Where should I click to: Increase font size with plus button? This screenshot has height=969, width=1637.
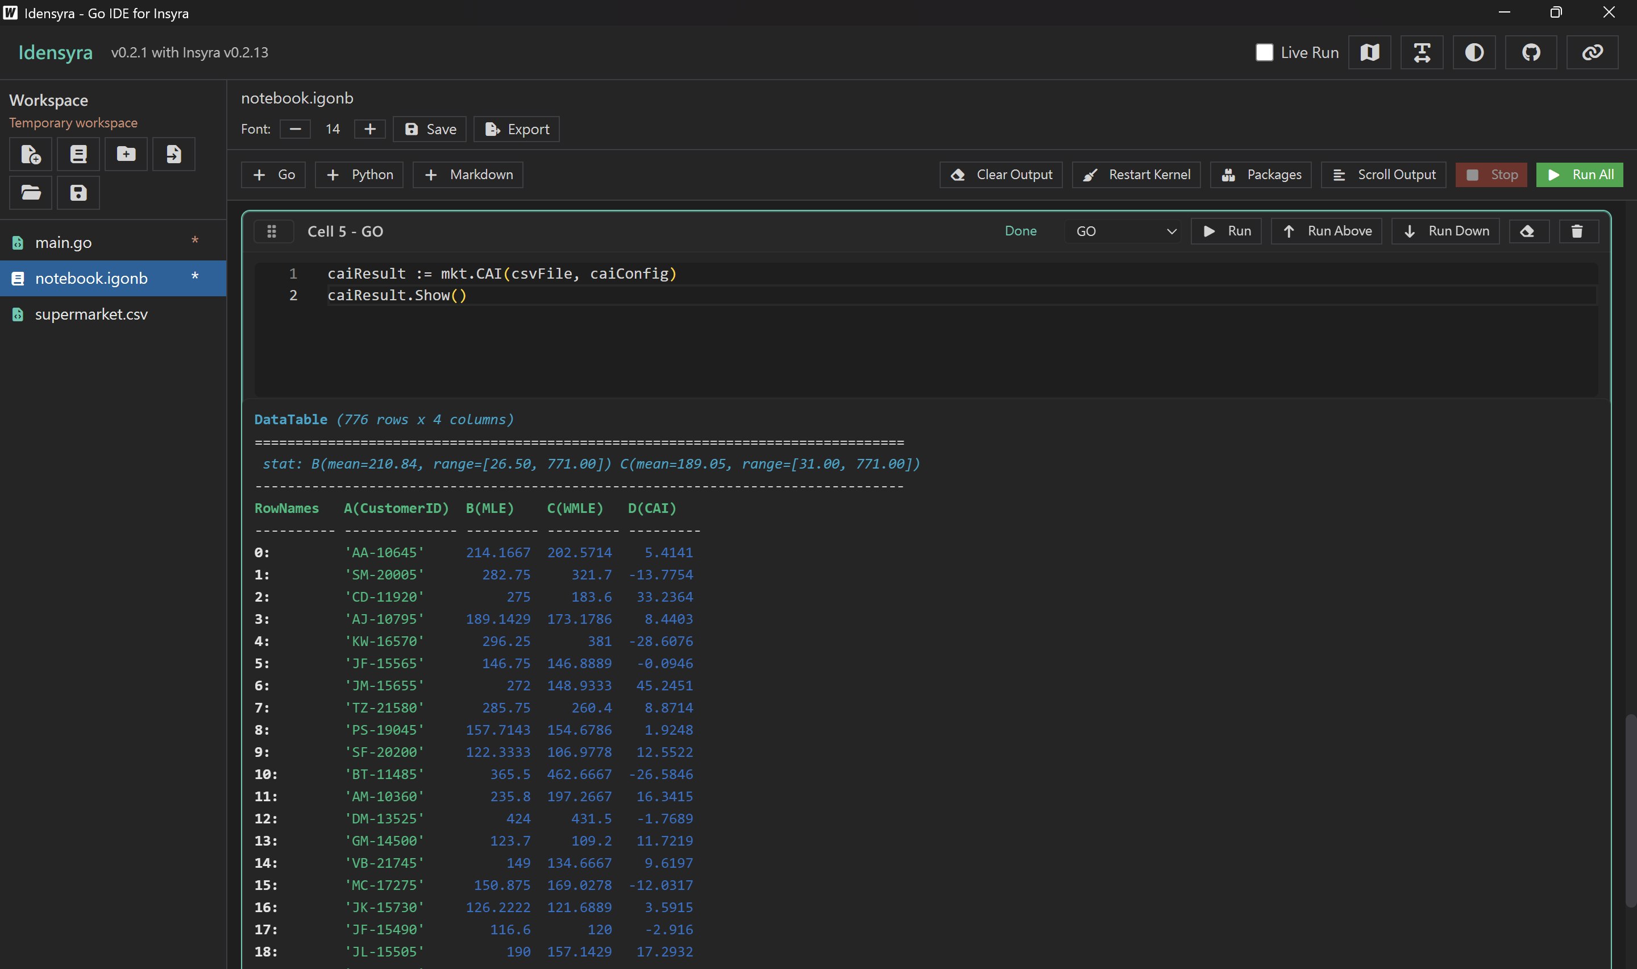tap(369, 129)
